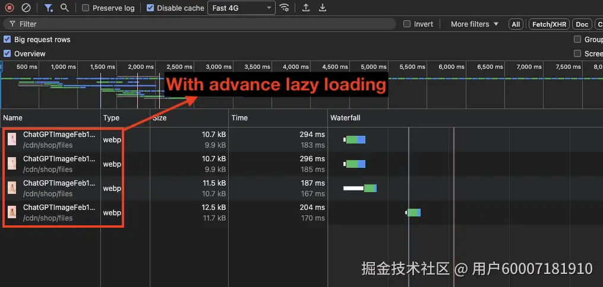Export HAR file download icon
Screen dimensions: 603x287
(322, 8)
